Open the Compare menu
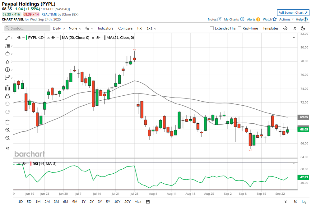 (x=125, y=28)
